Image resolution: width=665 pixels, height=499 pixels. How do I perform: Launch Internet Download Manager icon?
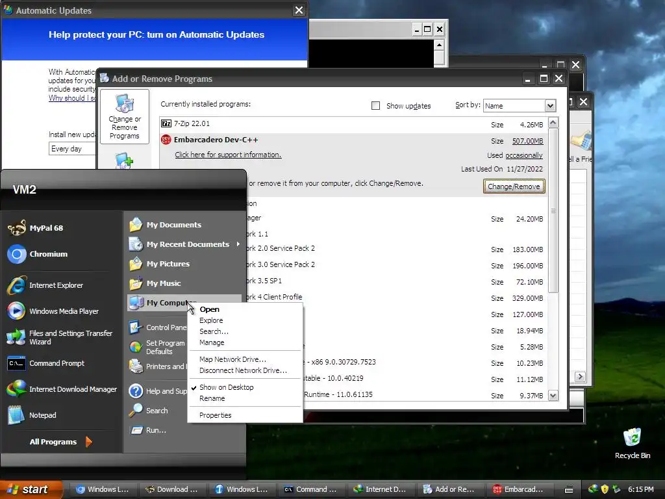tap(17, 389)
